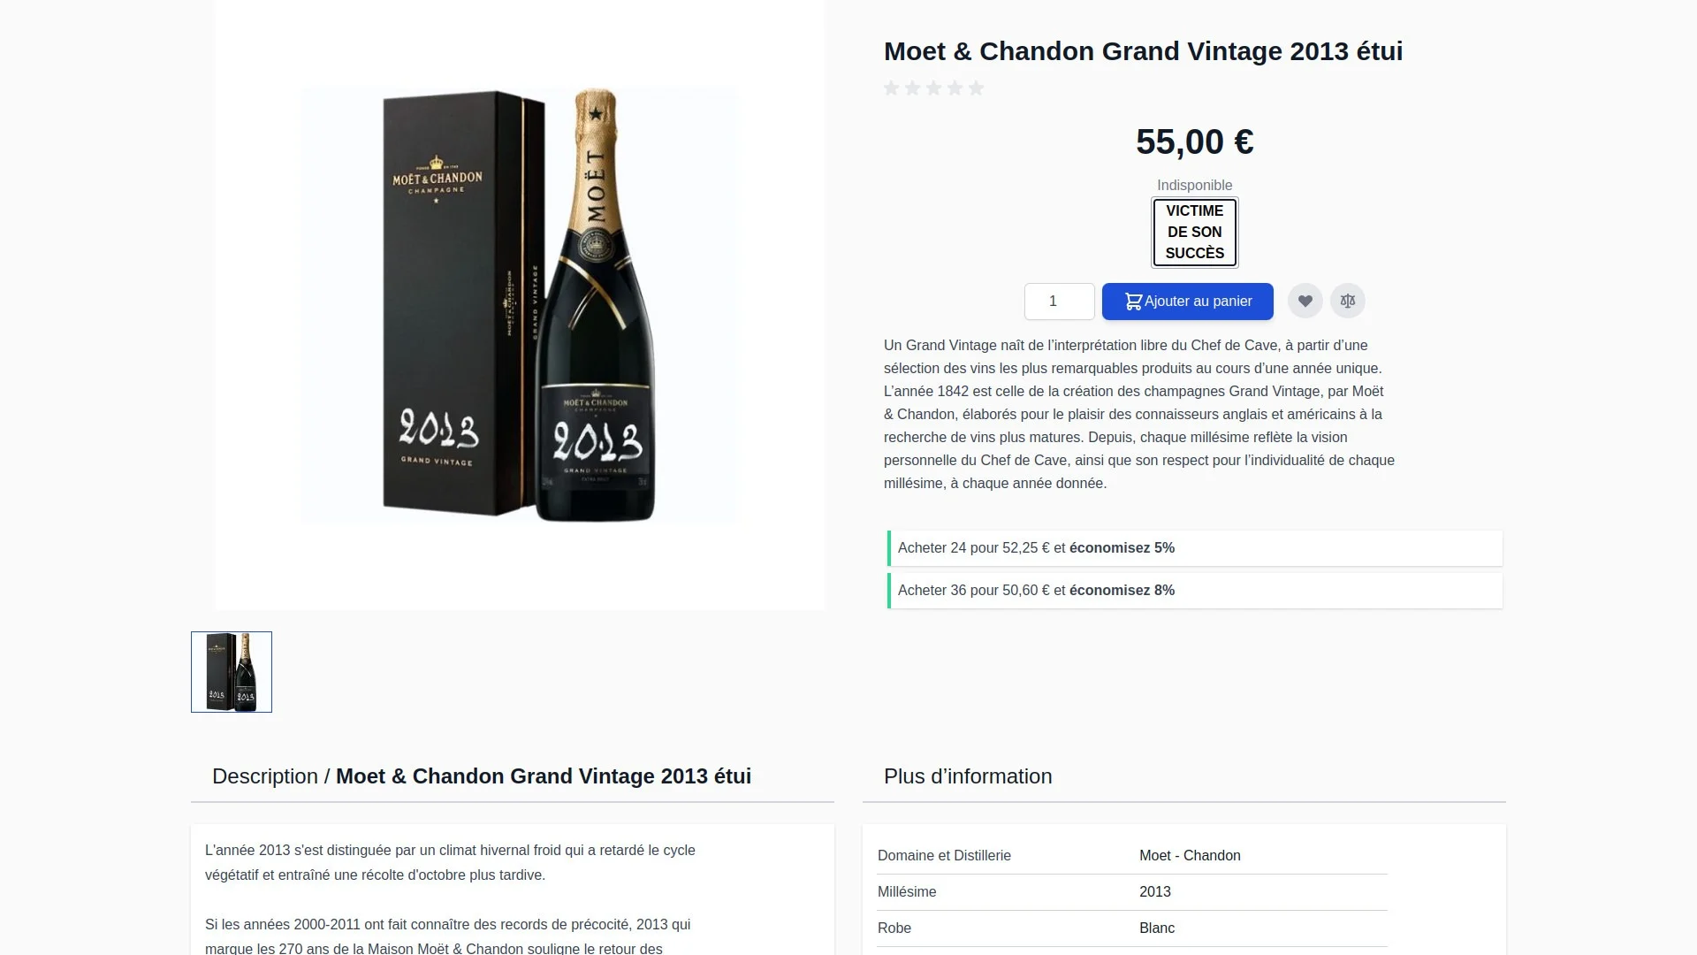Select the first rating star
The height and width of the screenshot is (955, 1697).
point(892,88)
